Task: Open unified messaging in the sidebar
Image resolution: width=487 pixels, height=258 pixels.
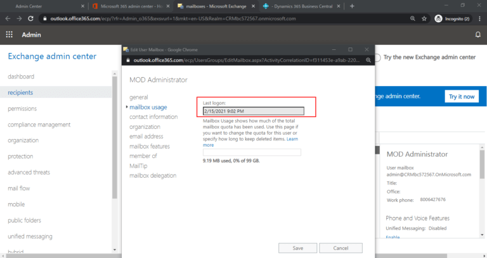Action: pyautogui.click(x=30, y=236)
